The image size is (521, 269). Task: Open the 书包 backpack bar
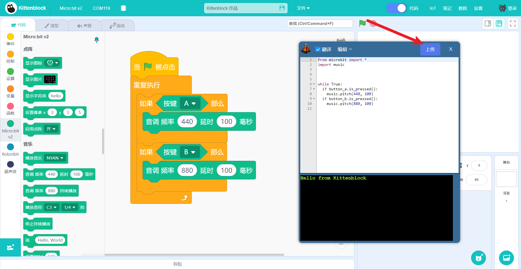(177, 264)
